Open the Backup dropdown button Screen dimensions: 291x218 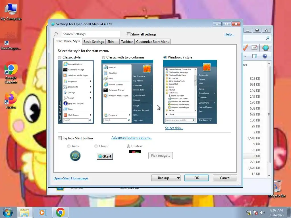tap(166, 178)
